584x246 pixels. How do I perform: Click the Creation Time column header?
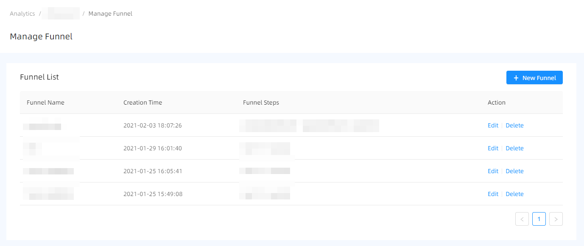(143, 102)
